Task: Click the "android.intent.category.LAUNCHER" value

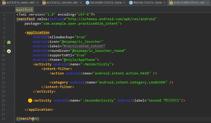Action: (x=132, y=82)
